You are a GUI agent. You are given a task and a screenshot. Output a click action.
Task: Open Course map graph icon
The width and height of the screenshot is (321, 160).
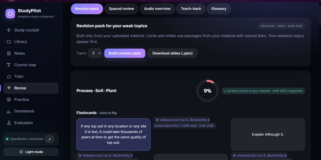[x=9, y=65]
